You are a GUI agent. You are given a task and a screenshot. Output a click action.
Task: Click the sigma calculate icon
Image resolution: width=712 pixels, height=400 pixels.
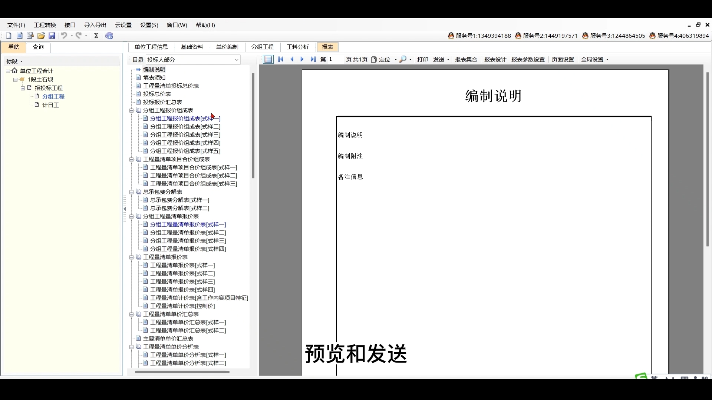[96, 36]
